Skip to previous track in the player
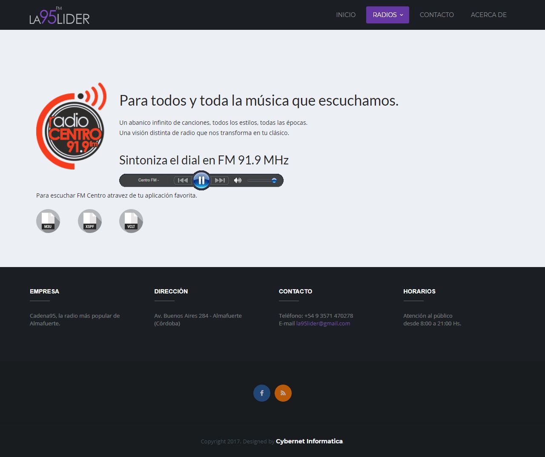This screenshot has width=545, height=457. point(183,180)
